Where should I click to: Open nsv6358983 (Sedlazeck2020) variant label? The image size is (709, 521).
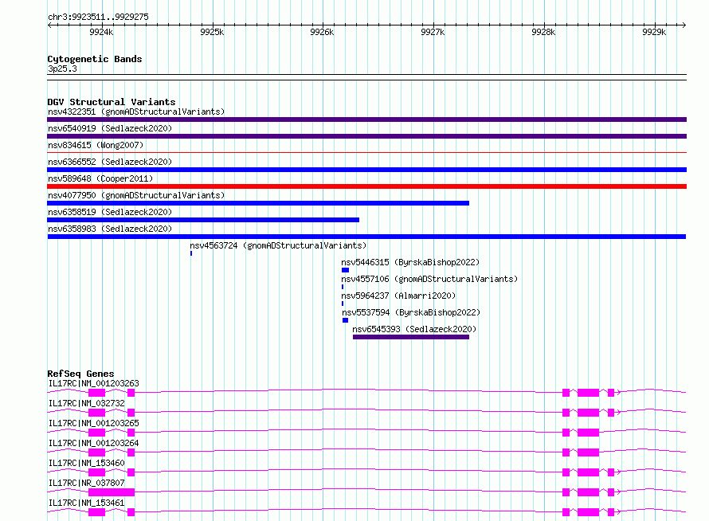coord(110,229)
